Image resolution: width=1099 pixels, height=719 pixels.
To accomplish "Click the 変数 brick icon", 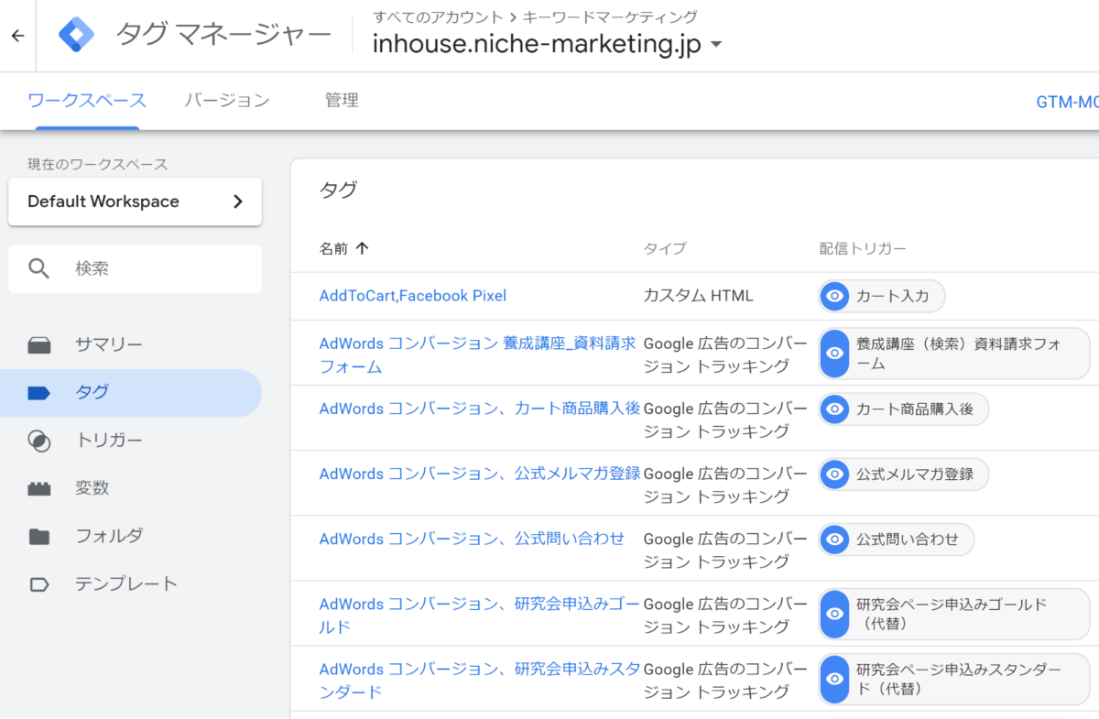I will tap(38, 488).
